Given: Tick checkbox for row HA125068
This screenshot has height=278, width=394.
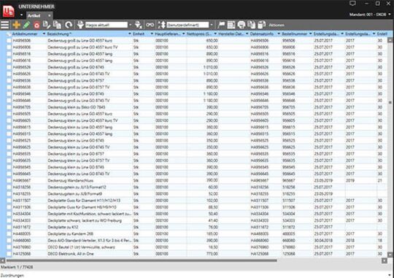Looking at the screenshot, I should 9,254.
